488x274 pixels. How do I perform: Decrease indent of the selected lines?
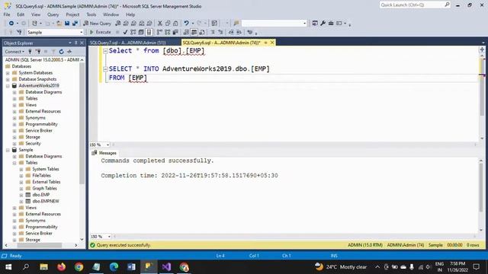[231, 32]
